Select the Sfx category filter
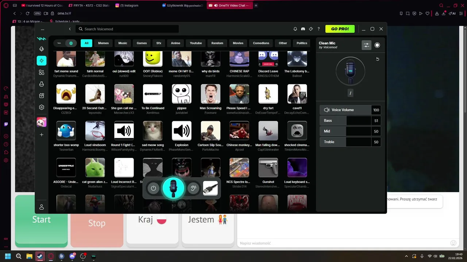 159,43
